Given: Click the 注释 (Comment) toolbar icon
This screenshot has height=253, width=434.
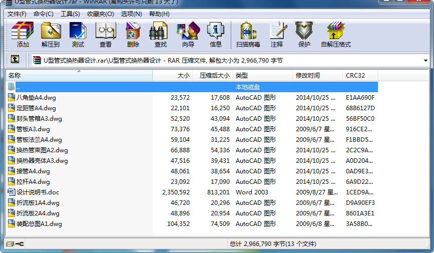Looking at the screenshot, I should 278,30.
